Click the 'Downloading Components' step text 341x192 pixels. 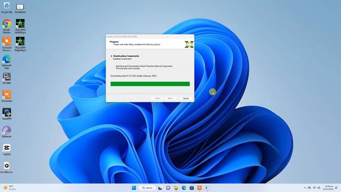point(126,56)
